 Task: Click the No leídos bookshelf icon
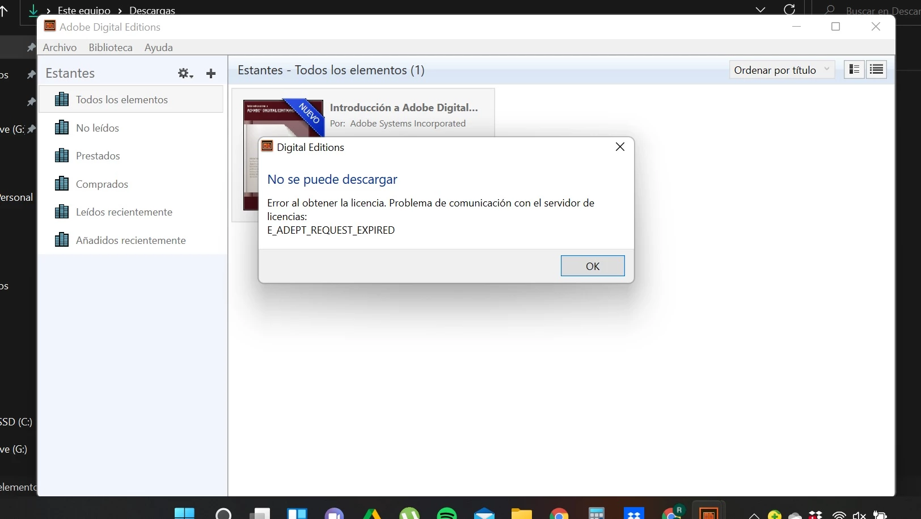(x=62, y=128)
